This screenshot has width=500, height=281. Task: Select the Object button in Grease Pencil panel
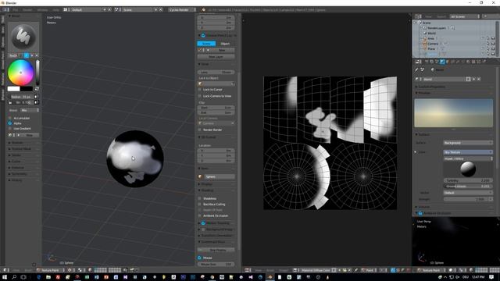click(225, 44)
